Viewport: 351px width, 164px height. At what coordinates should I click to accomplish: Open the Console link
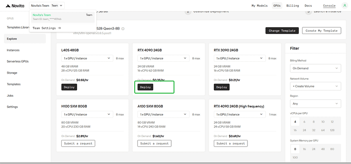click(329, 6)
